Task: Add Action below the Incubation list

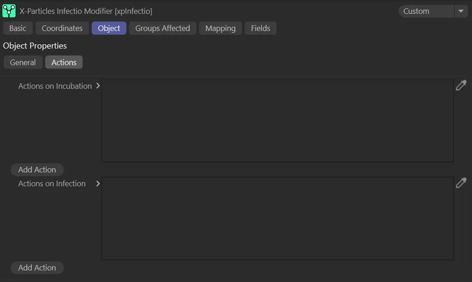Action: (x=37, y=170)
